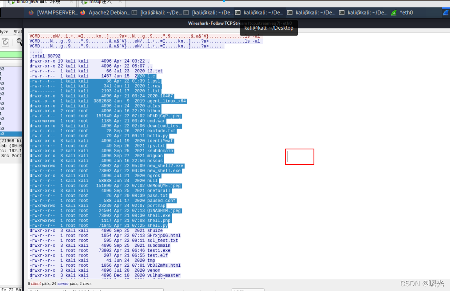Click the OeMonQYE.jpeg file entry
Image resolution: width=450 pixels, height=291 pixels.
coord(164,186)
